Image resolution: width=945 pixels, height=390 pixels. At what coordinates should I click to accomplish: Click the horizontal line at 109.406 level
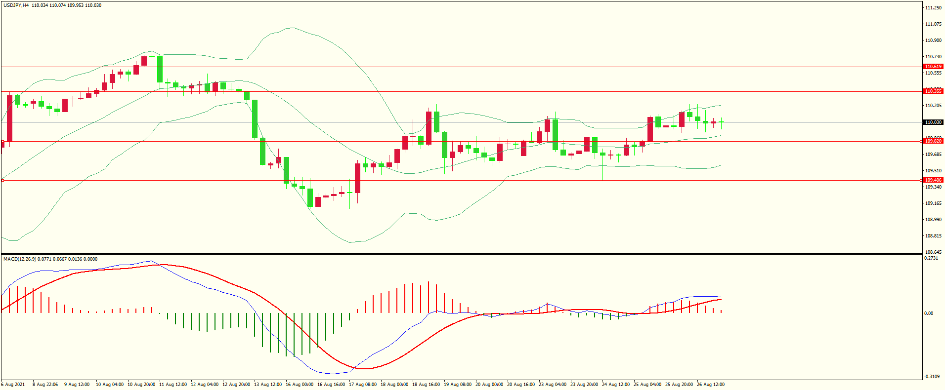pyautogui.click(x=462, y=180)
